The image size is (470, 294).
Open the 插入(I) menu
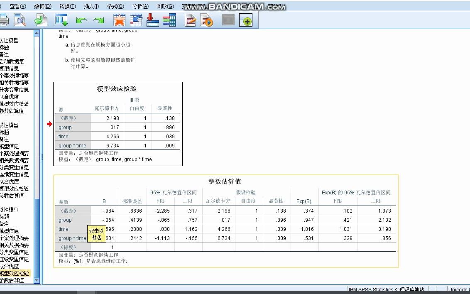(x=91, y=6)
